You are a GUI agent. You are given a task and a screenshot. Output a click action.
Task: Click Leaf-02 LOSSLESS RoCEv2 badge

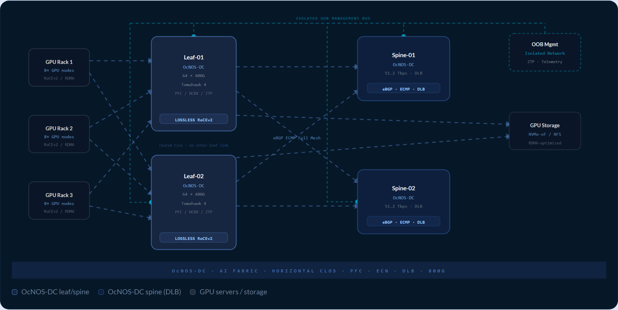click(194, 237)
